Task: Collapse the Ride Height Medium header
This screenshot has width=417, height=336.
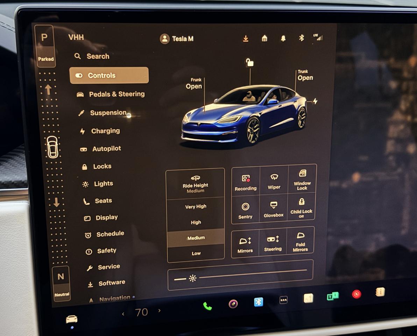Action: [x=196, y=184]
